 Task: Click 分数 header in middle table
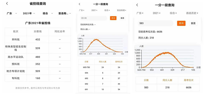pos(86,62)
